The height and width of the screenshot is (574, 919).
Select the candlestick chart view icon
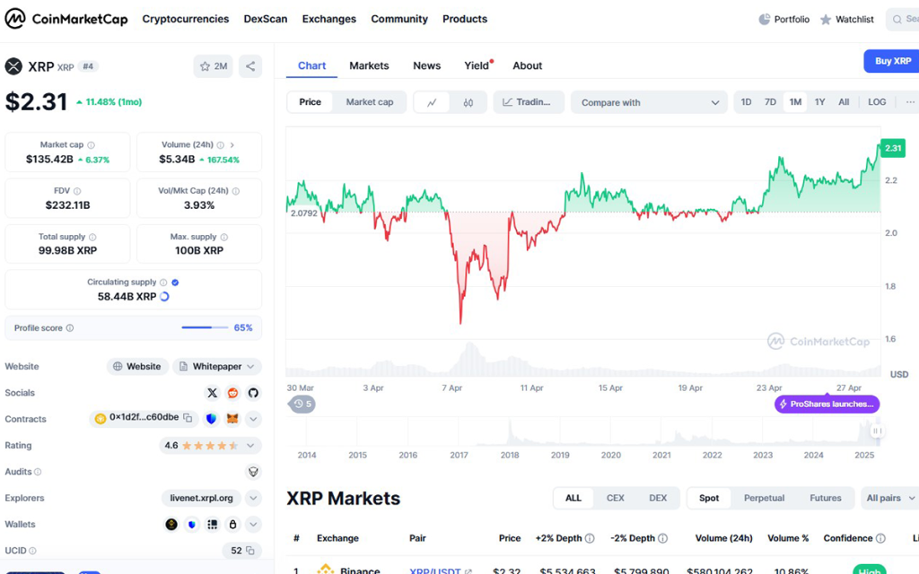tap(468, 102)
